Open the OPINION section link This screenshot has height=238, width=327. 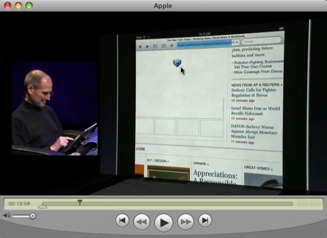(201, 163)
